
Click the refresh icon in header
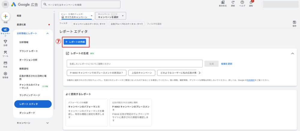(x=233, y=3)
